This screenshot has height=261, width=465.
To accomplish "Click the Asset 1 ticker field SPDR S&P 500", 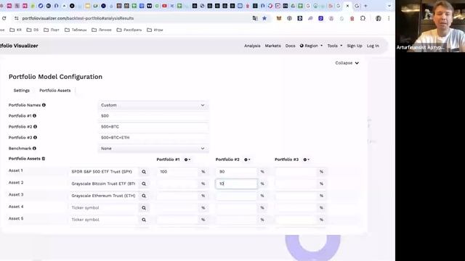I will click(x=104, y=172).
